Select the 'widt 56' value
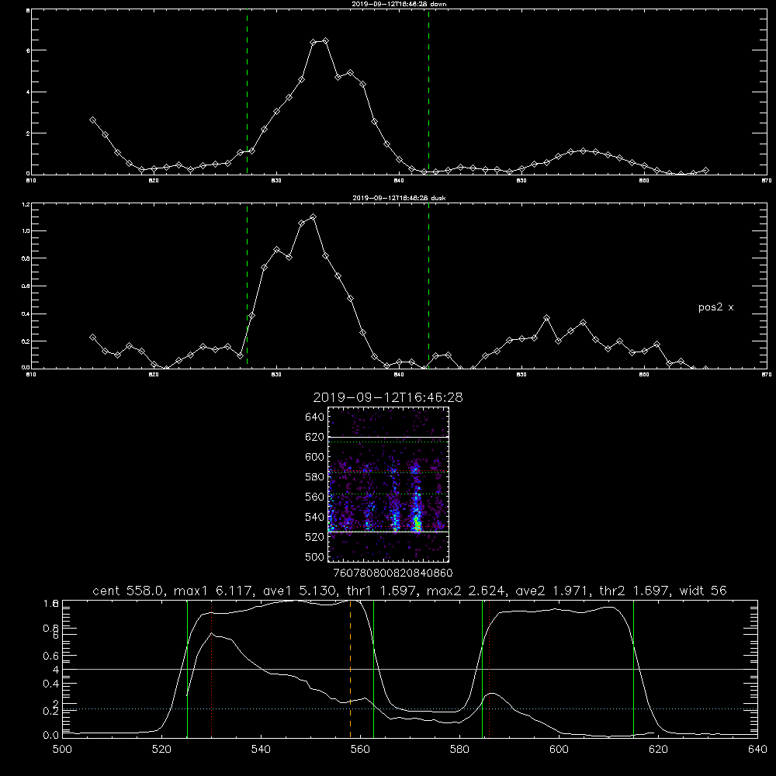The height and width of the screenshot is (776, 776). tap(703, 591)
